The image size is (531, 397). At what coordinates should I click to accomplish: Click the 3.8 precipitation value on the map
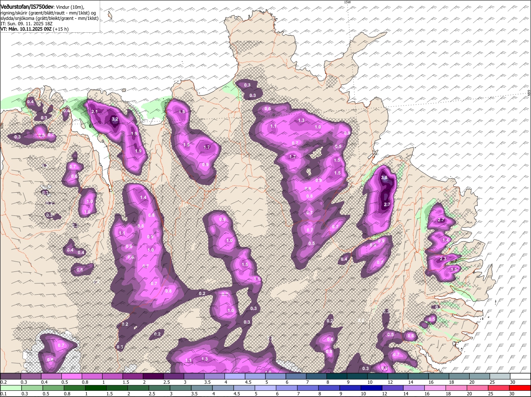[x=384, y=178]
